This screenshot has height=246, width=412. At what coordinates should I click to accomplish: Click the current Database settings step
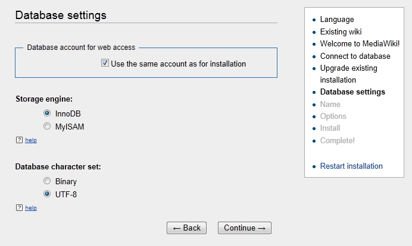click(x=352, y=92)
